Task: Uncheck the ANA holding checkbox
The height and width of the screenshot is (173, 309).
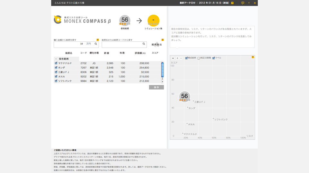Action: [56, 77]
